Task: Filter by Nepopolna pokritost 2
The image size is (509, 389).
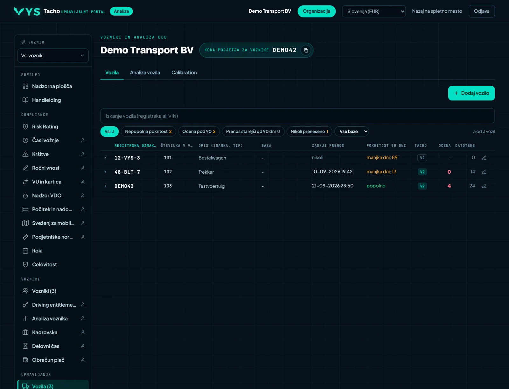Action: (148, 131)
